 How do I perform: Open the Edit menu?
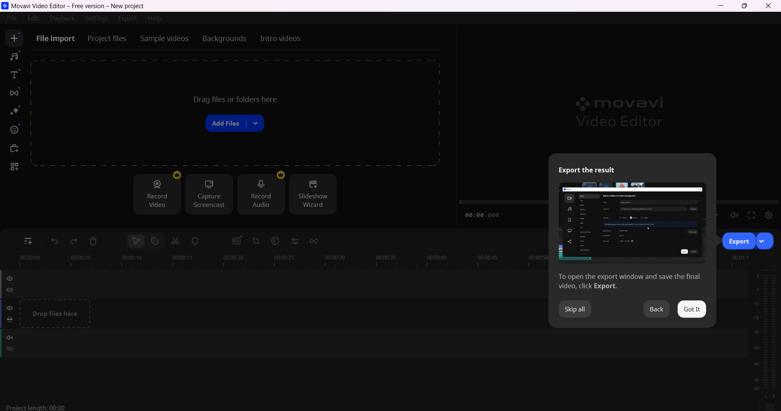pyautogui.click(x=33, y=18)
